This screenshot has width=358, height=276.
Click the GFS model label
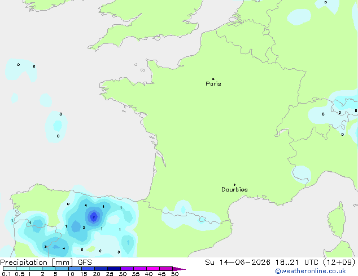coord(85,262)
